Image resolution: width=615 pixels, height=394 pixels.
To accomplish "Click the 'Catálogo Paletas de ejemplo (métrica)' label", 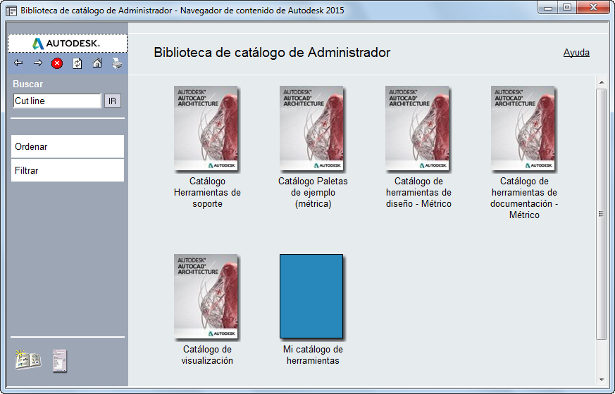I will (x=313, y=192).
